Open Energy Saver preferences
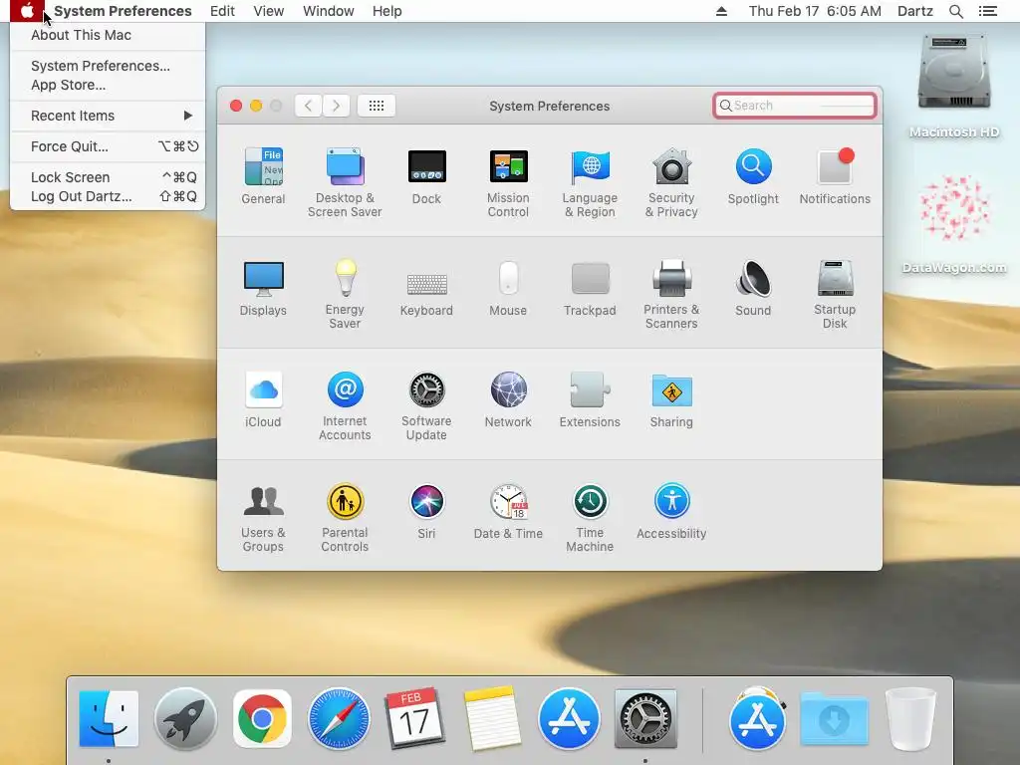This screenshot has width=1020, height=765. [x=345, y=294]
